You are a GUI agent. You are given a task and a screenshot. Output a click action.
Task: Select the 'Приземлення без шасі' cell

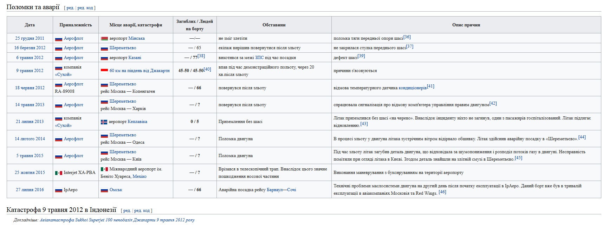coord(274,122)
